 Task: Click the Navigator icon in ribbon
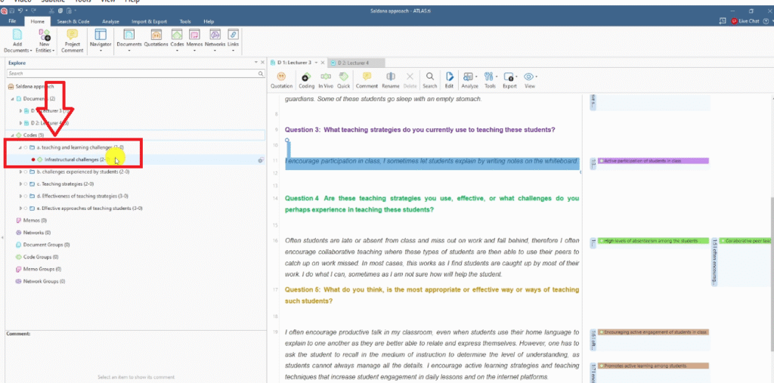pyautogui.click(x=100, y=39)
